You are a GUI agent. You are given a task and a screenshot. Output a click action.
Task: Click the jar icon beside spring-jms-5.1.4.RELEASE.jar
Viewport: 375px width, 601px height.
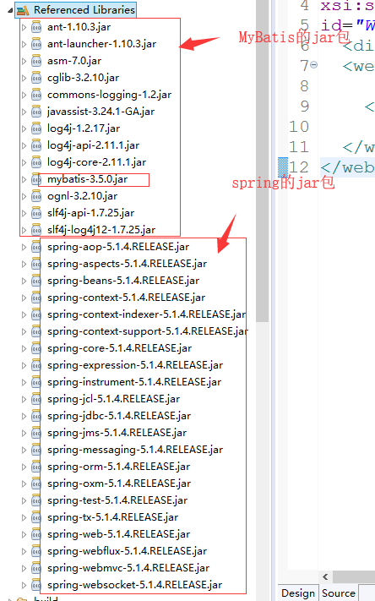pyautogui.click(x=36, y=433)
